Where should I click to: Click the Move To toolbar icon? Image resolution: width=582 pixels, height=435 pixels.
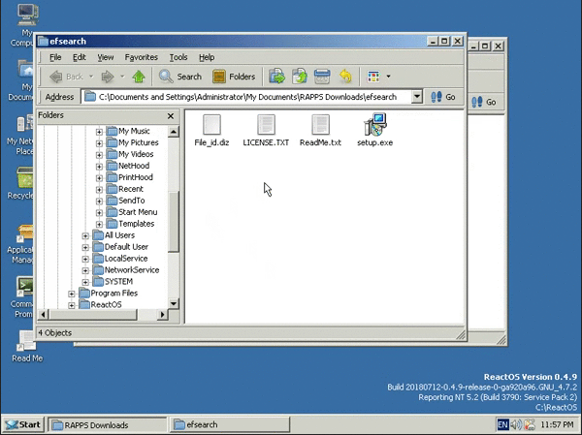(277, 77)
